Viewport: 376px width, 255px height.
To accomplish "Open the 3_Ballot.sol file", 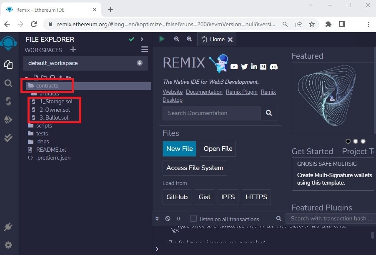I will 54,117.
